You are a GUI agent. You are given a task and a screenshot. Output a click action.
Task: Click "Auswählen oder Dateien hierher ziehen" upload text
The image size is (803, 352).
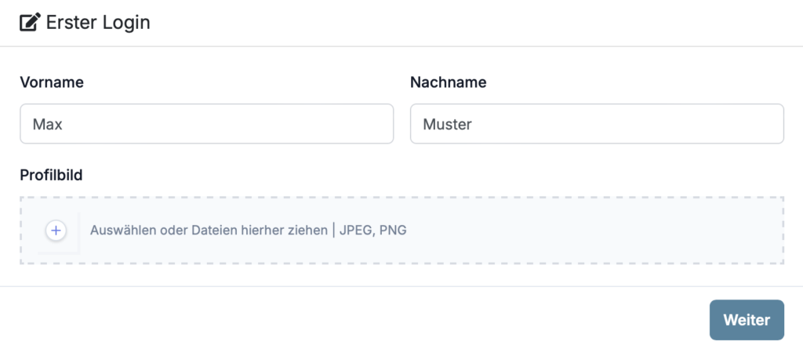pos(209,230)
